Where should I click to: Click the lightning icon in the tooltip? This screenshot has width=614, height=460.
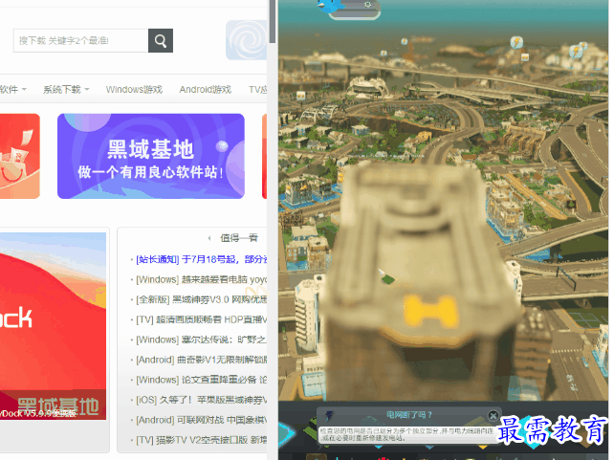click(x=329, y=416)
